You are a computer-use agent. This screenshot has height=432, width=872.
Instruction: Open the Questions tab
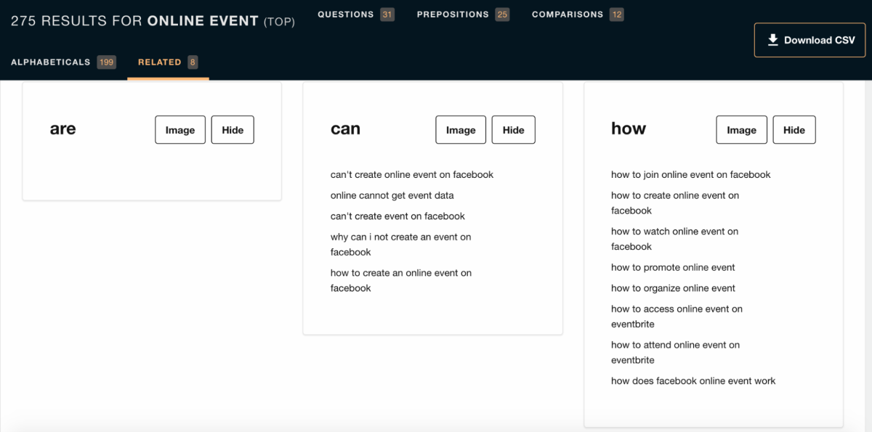tap(355, 15)
